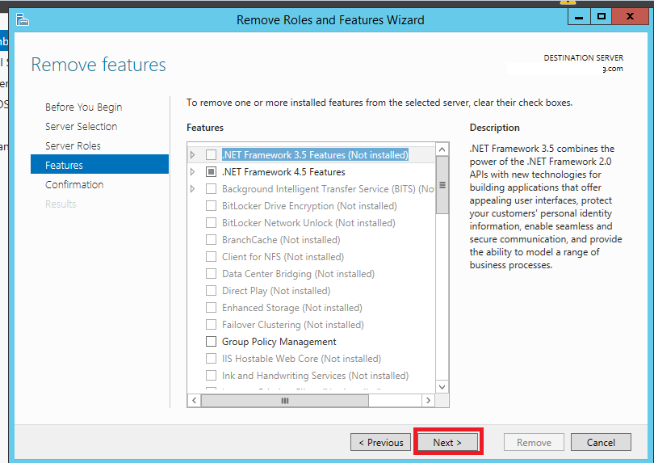Select the Direct Play (Not installed) row
Viewport: 654px width, 463px height.
coord(276,291)
